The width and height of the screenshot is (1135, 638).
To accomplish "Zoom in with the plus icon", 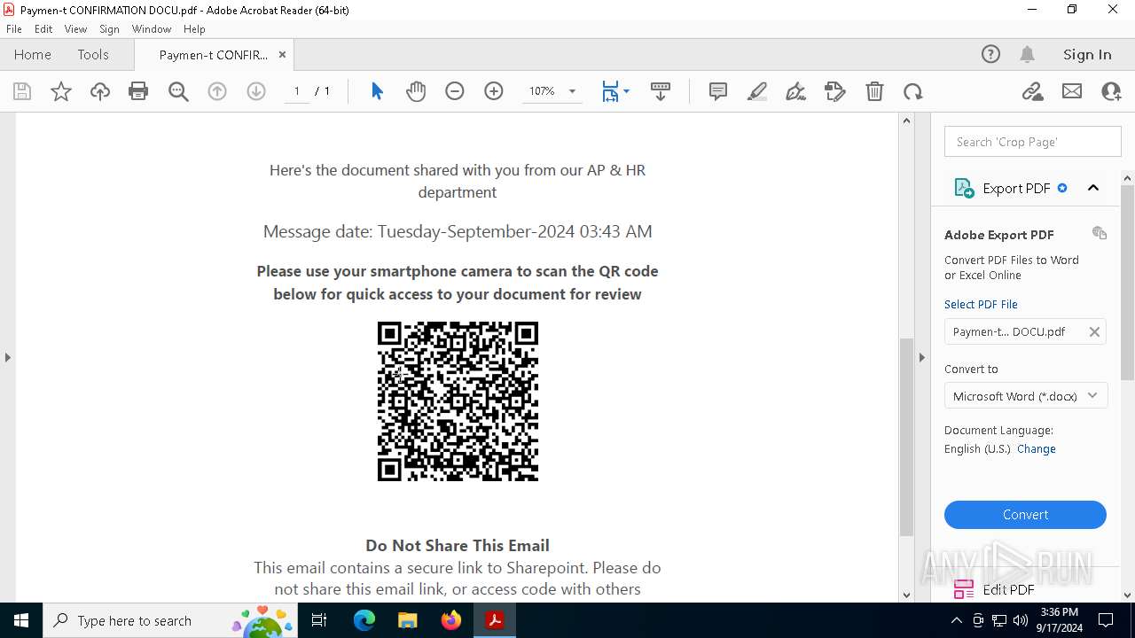I will (x=494, y=91).
